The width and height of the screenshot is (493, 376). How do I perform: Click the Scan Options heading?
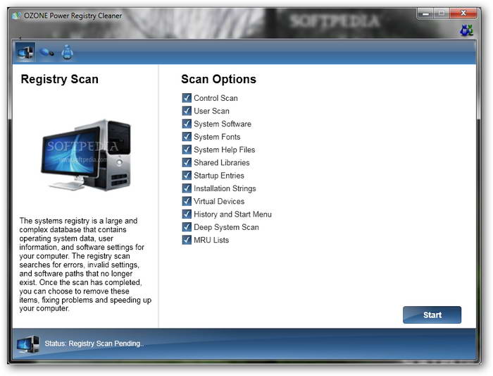pos(218,79)
